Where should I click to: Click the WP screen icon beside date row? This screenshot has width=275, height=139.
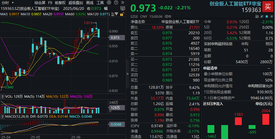[x=122, y=8]
